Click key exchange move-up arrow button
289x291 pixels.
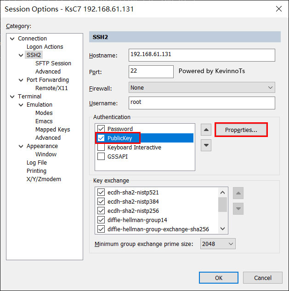(x=238, y=193)
